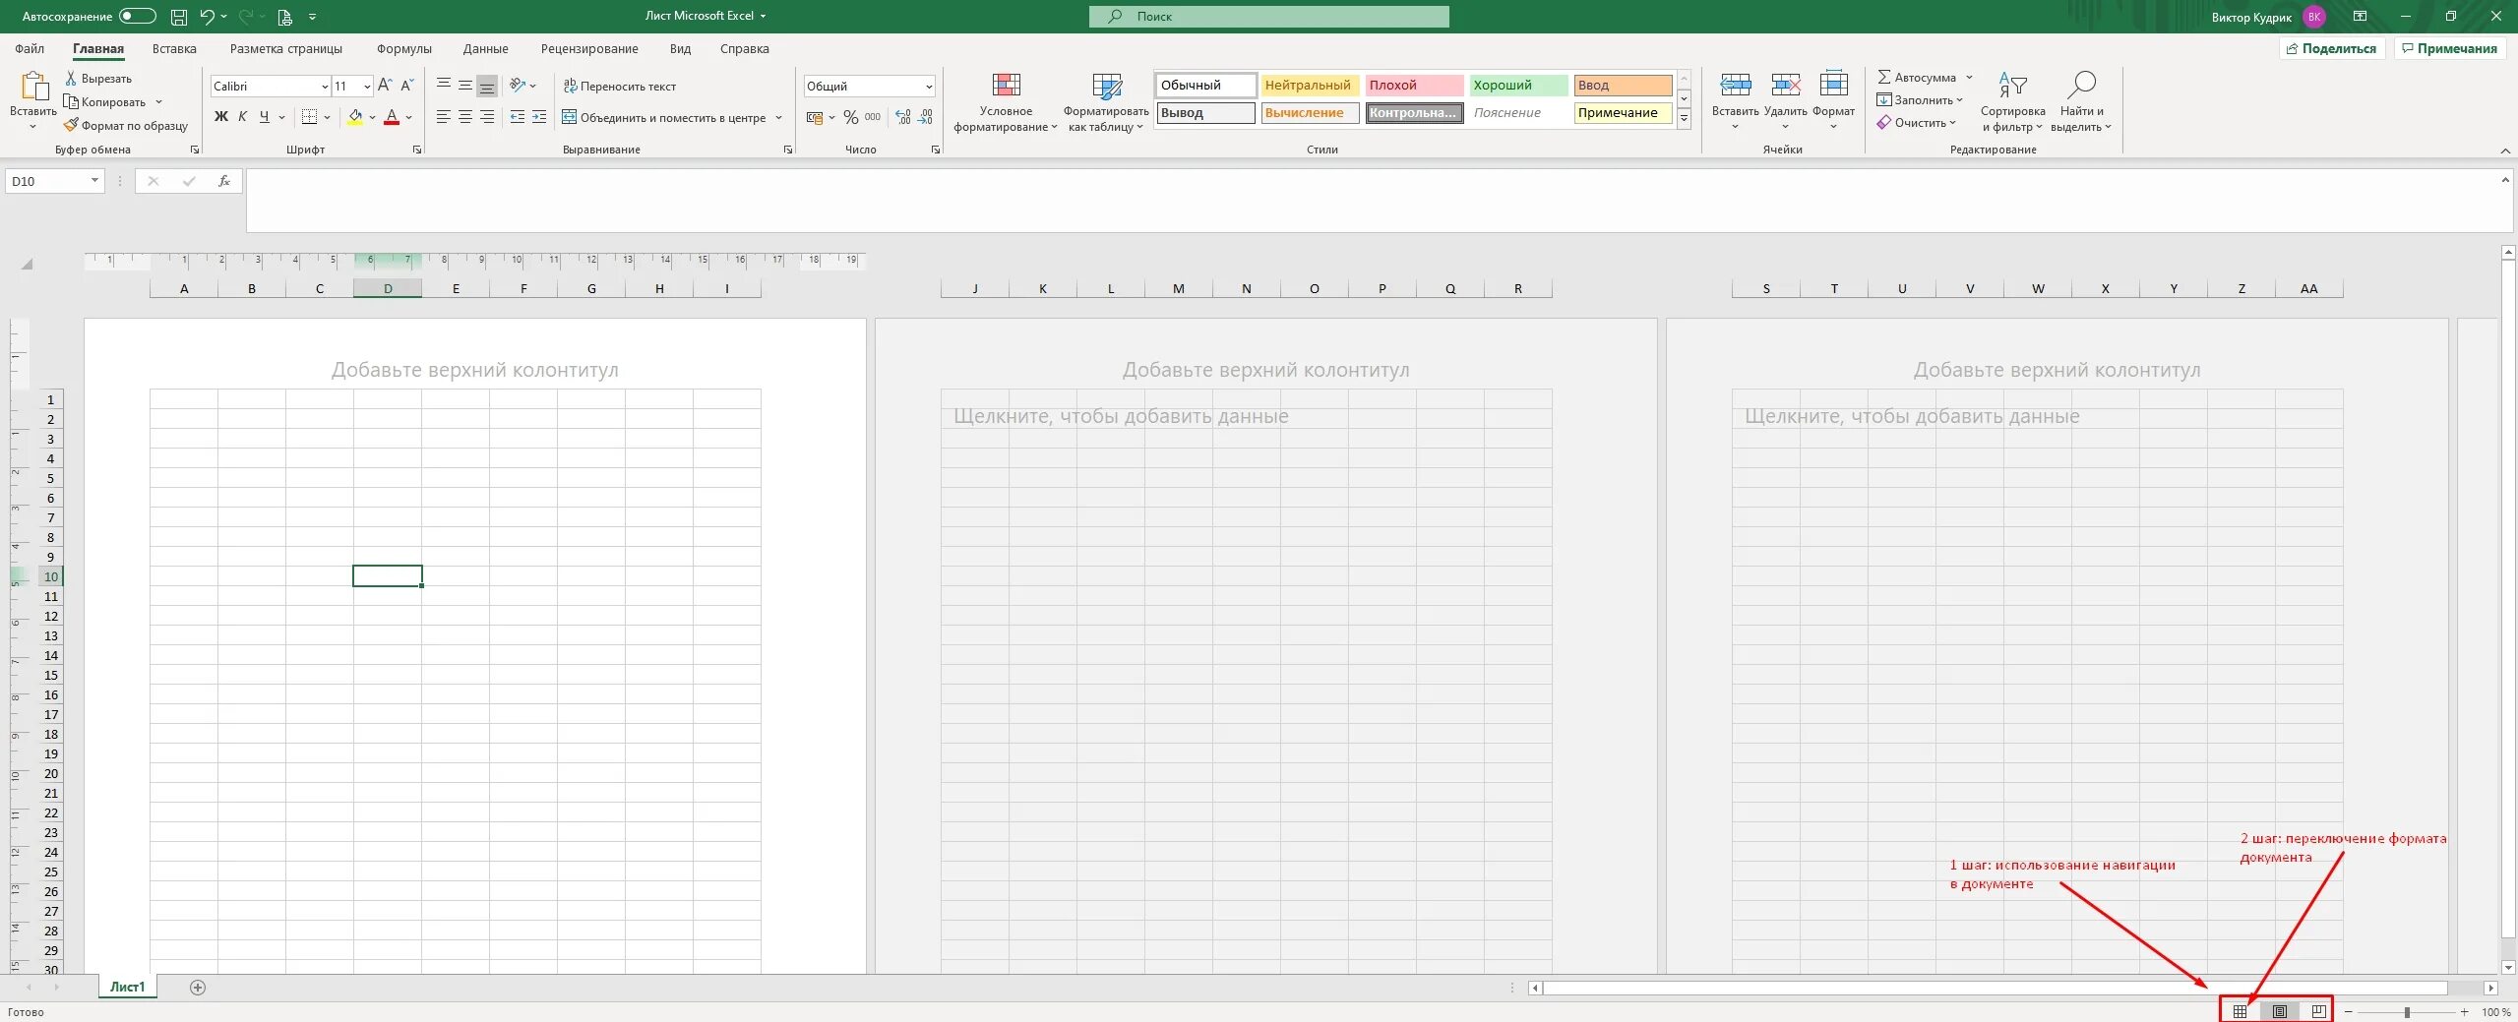
Task: Open the Формат cells menu
Action: pyautogui.click(x=1833, y=100)
